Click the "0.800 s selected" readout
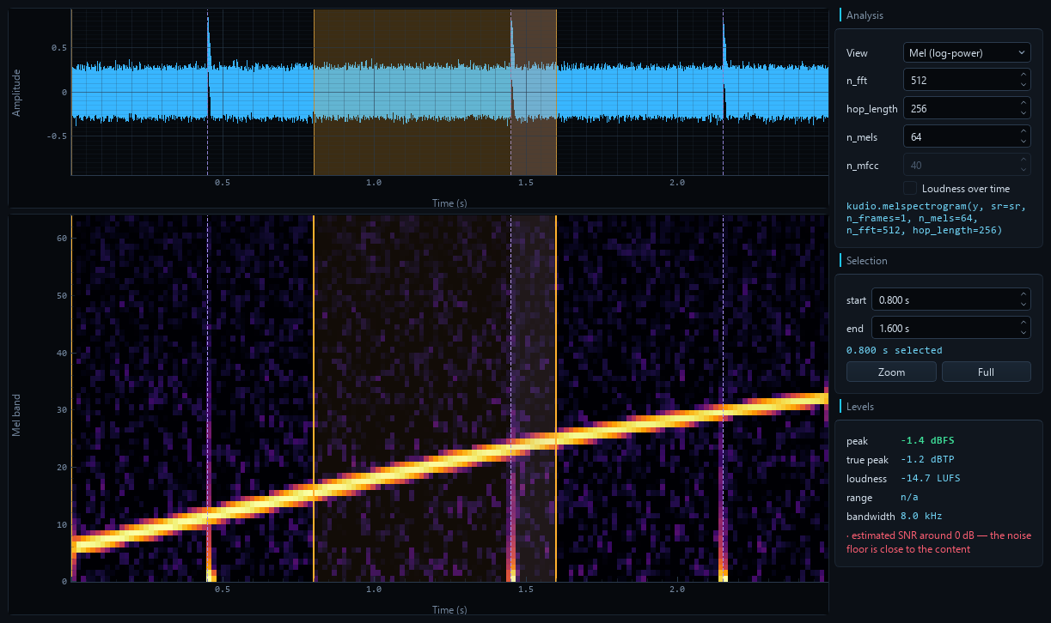1051x623 pixels. click(894, 350)
